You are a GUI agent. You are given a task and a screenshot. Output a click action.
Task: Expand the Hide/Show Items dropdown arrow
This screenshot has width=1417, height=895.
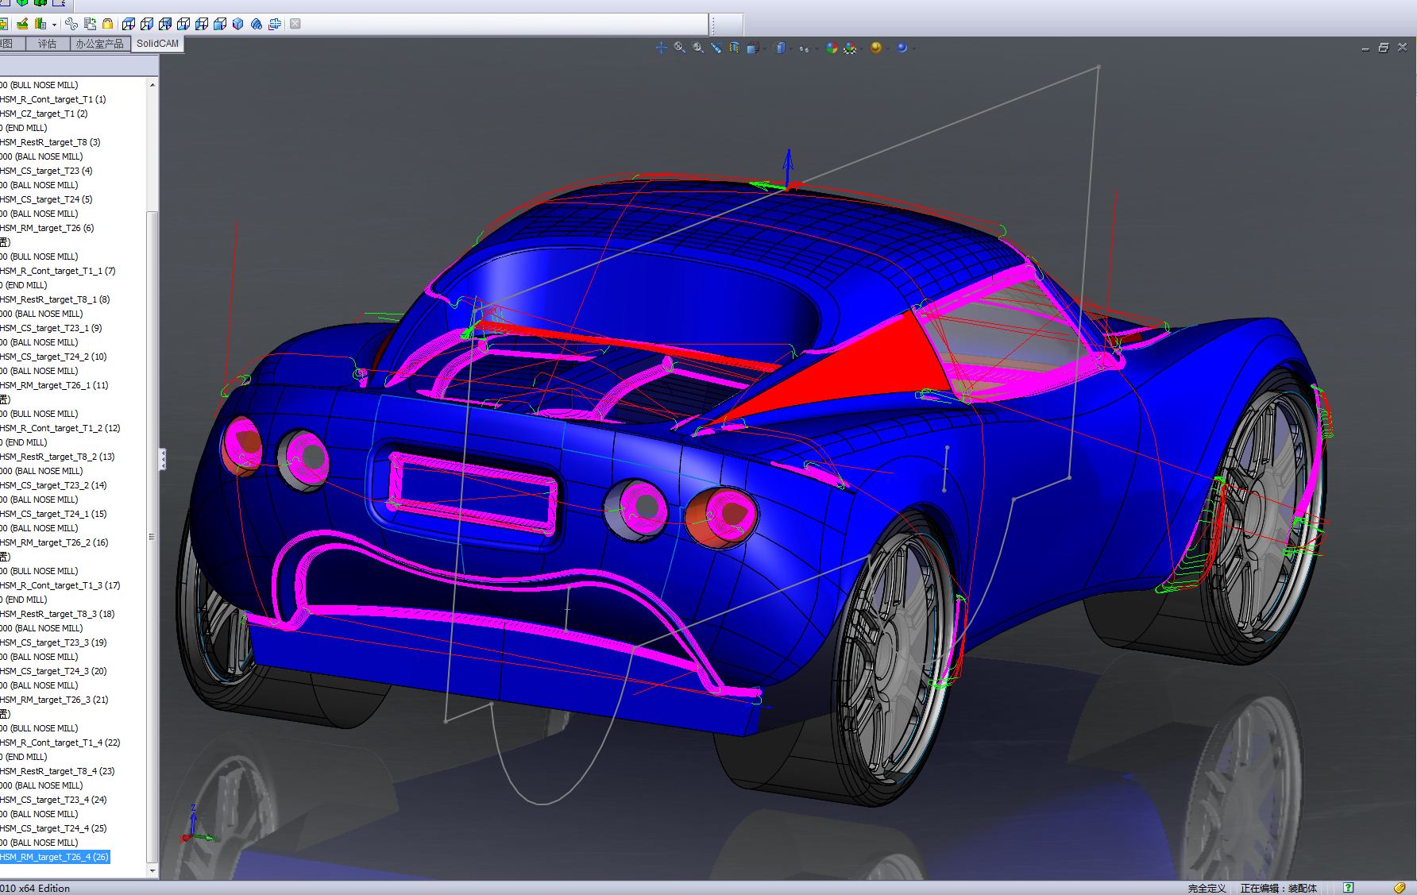coord(817,48)
